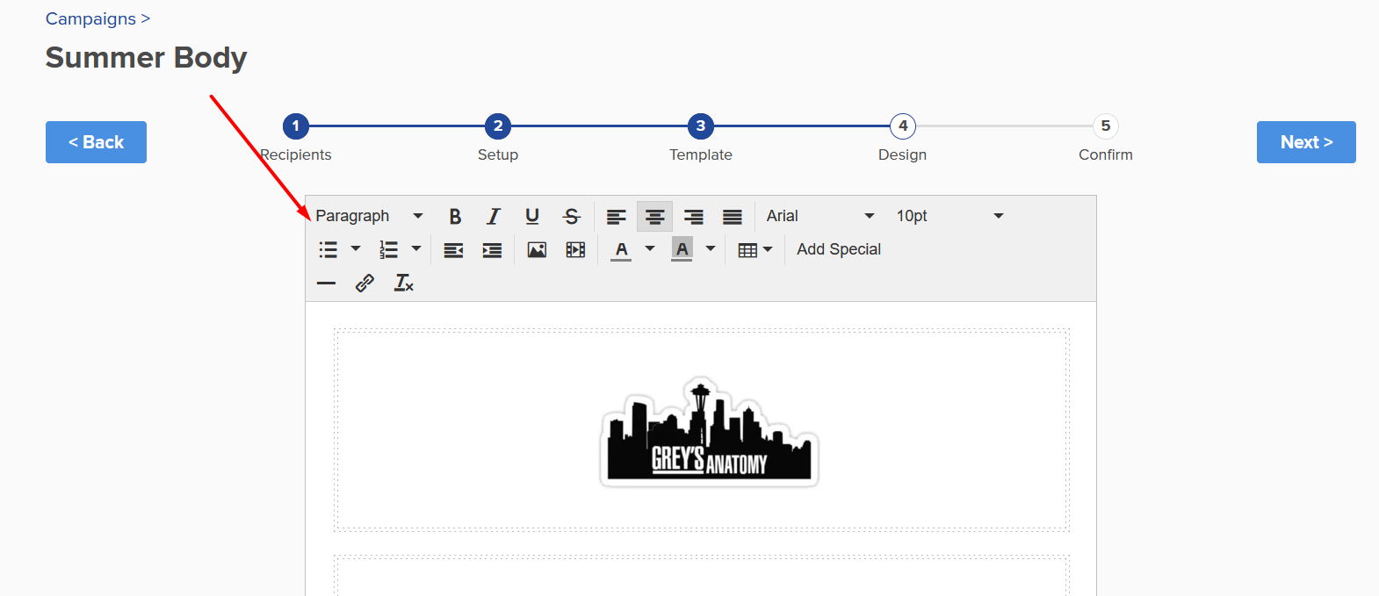Click the Back button
1379x596 pixels.
96,142
